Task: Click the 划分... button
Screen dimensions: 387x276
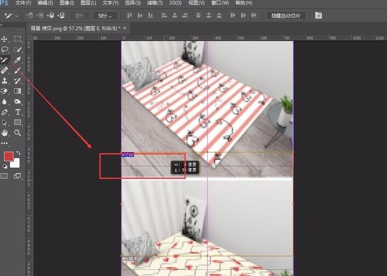Action: [x=104, y=15]
